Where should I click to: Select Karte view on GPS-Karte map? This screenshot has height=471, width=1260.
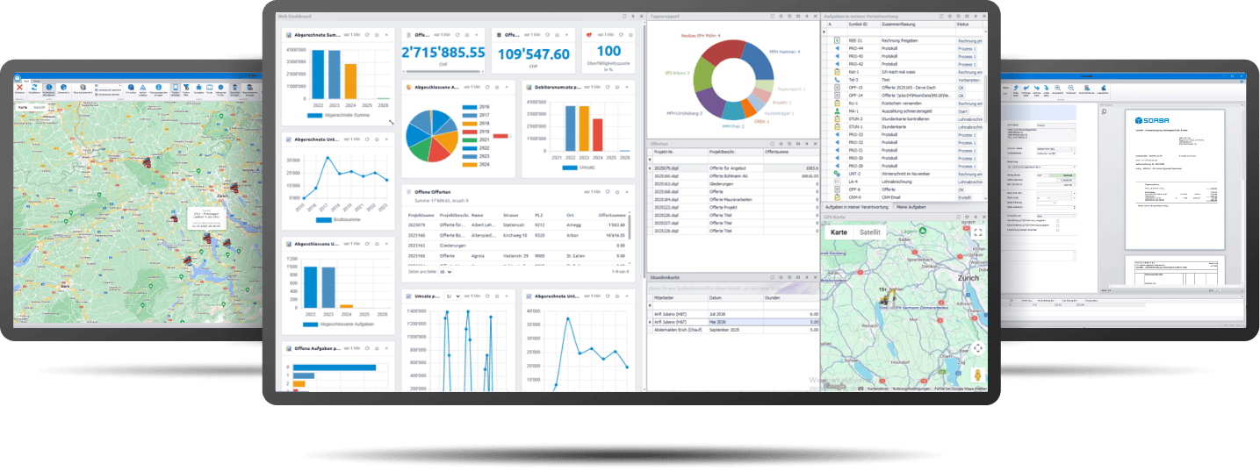pos(839,232)
